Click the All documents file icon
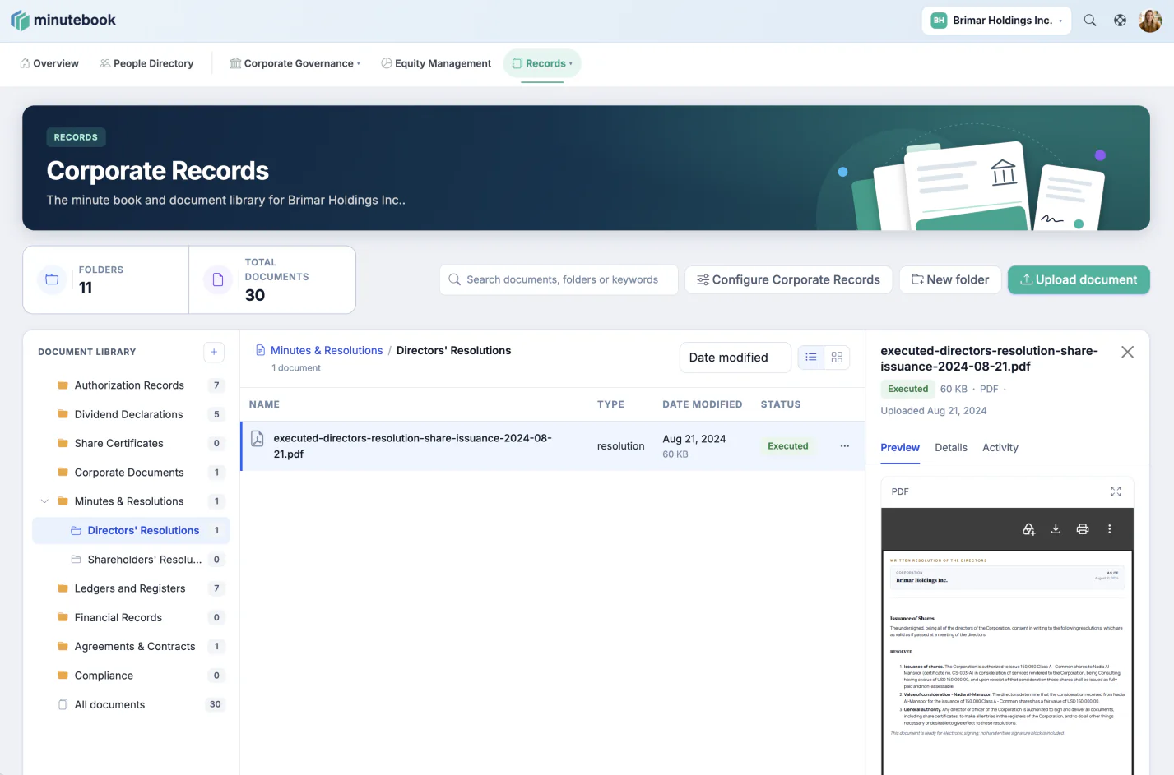 63,704
